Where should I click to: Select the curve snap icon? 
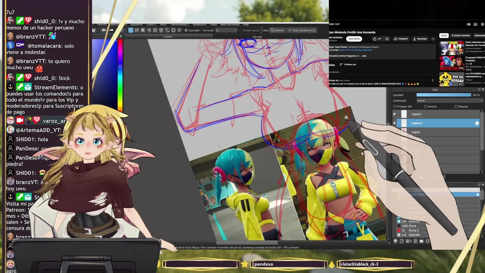click(167, 30)
